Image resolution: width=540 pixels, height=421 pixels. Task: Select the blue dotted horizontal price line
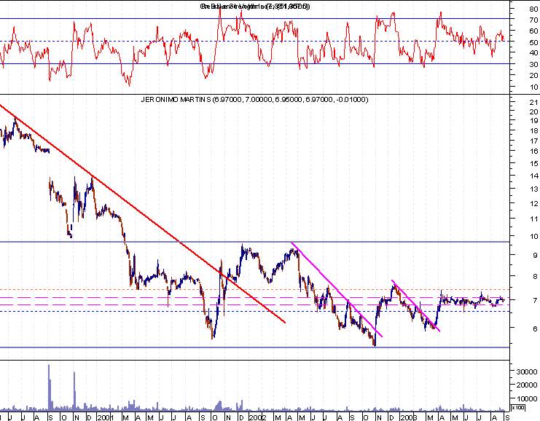point(254,311)
